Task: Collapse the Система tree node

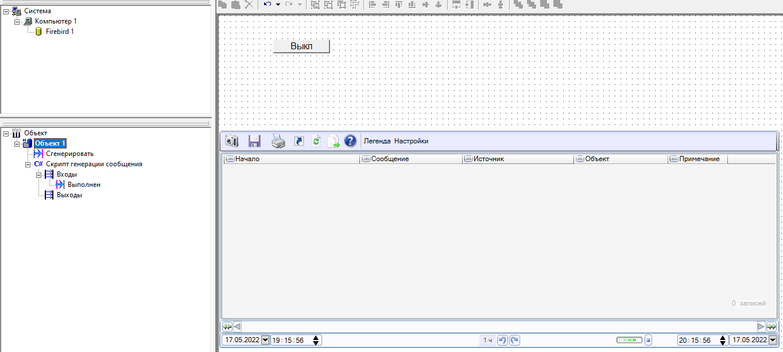Action: coord(6,11)
